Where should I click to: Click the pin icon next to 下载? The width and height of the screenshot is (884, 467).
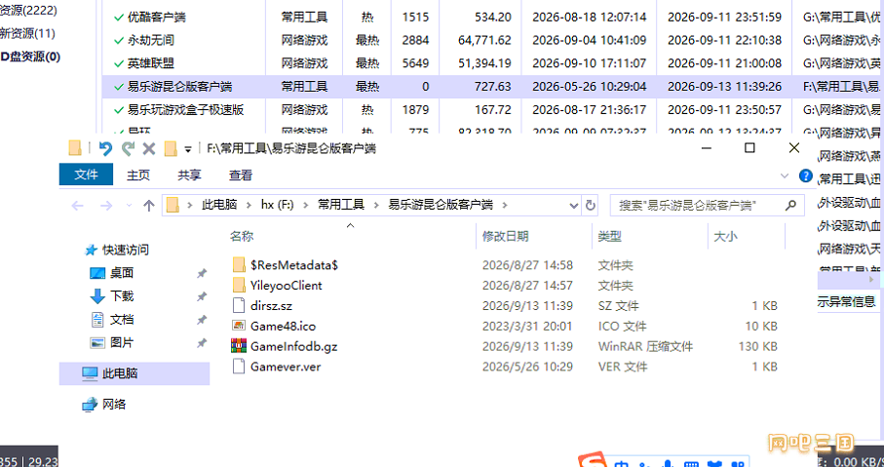tap(201, 296)
